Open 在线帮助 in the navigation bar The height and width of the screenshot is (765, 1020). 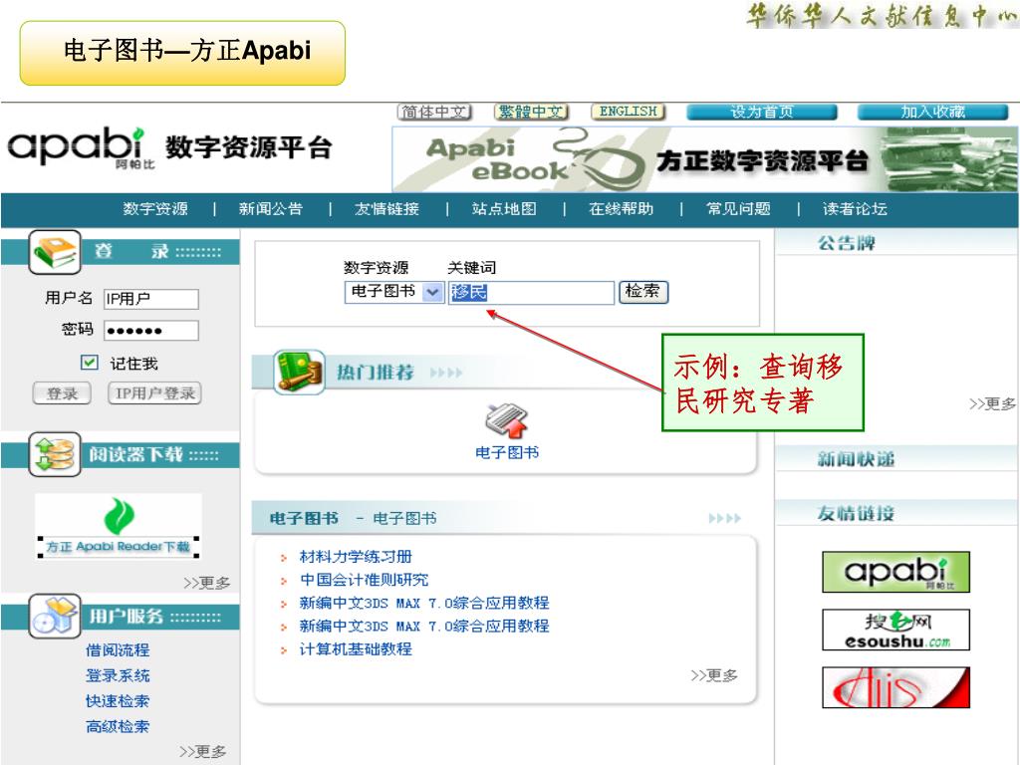622,209
